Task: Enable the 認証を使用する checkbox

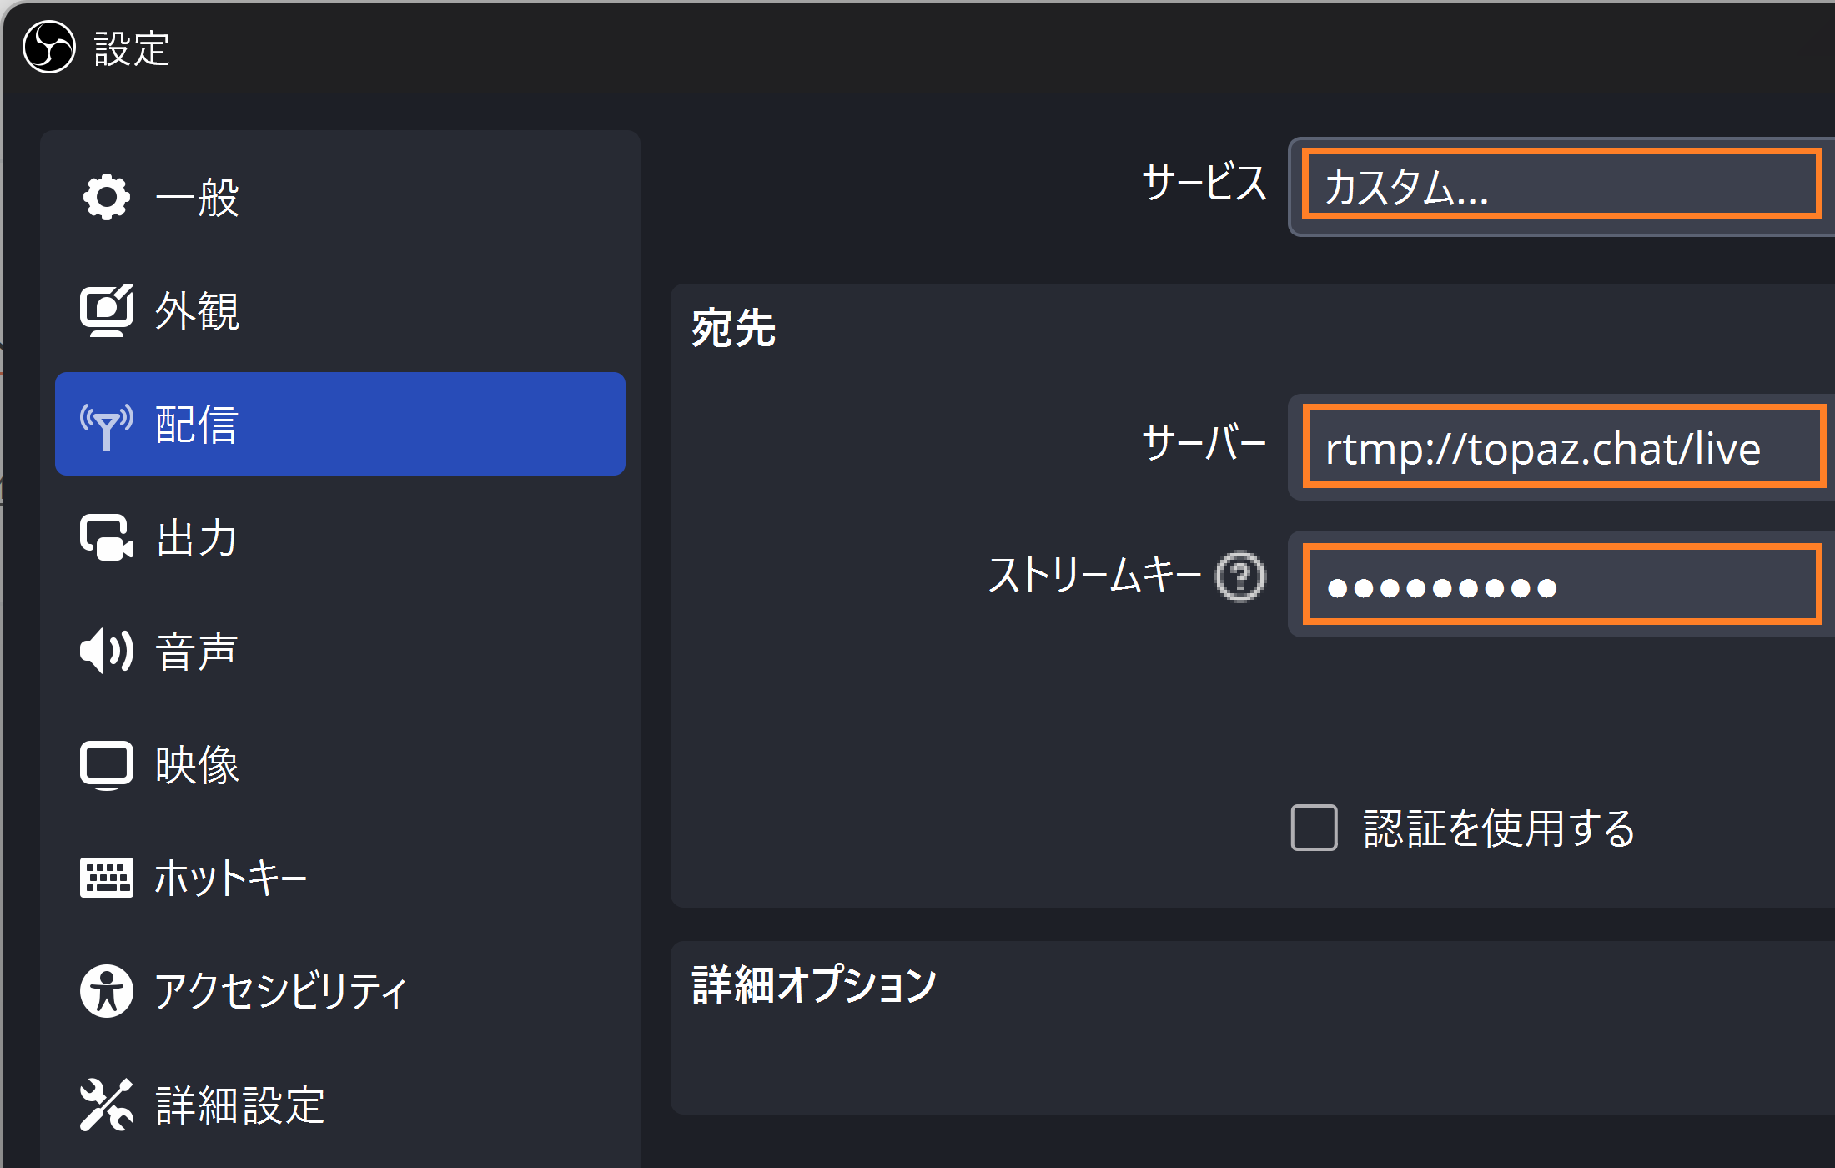Action: click(1315, 828)
